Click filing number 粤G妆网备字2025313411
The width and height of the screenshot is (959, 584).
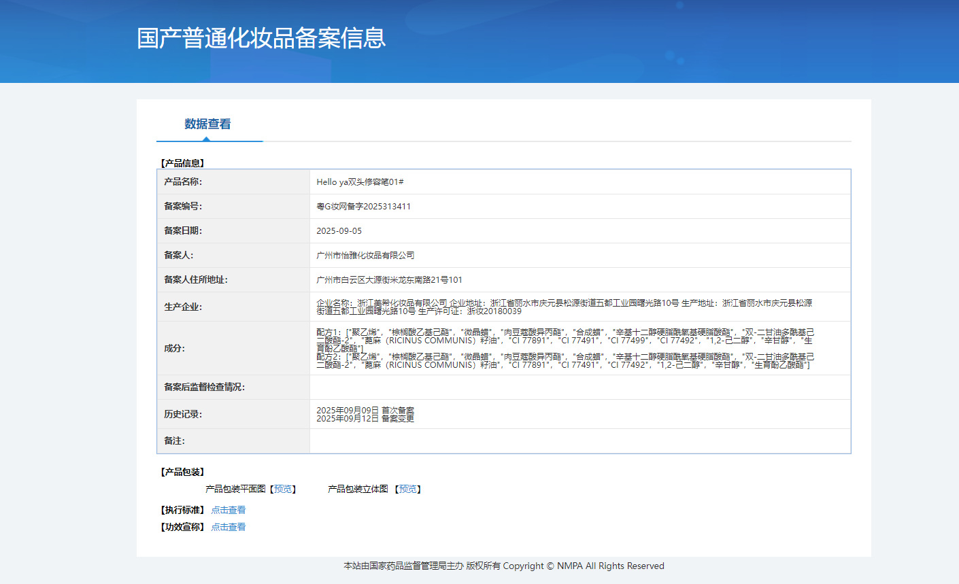(x=363, y=206)
